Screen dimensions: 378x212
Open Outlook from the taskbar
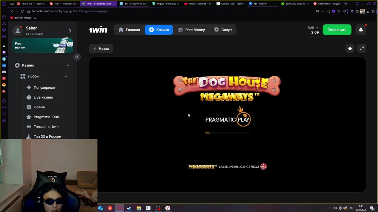[x=100, y=208]
